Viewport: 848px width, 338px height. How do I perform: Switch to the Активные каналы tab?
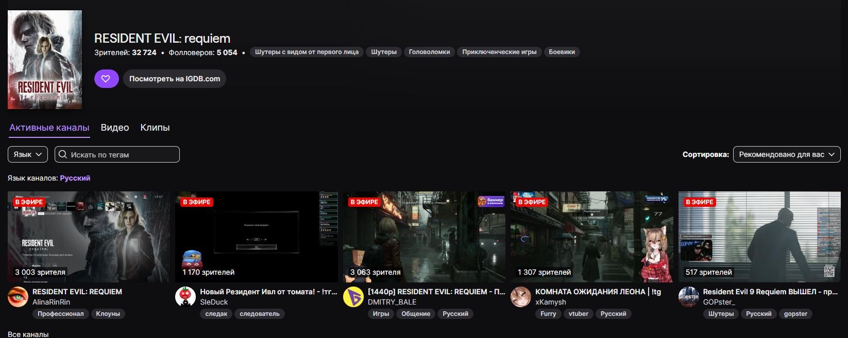49,128
